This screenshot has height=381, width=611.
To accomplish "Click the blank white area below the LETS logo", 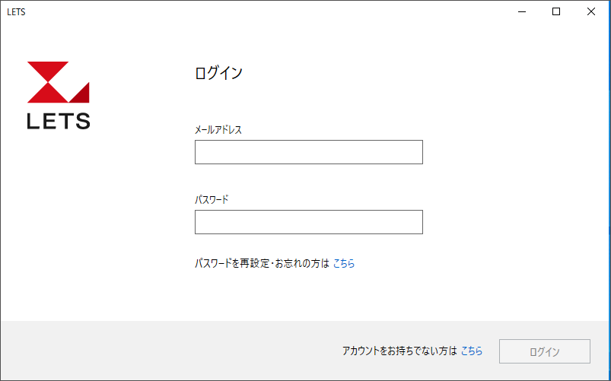I will (x=76, y=228).
